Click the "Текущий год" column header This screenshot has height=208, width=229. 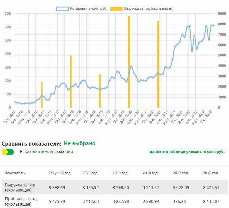[x=59, y=173]
